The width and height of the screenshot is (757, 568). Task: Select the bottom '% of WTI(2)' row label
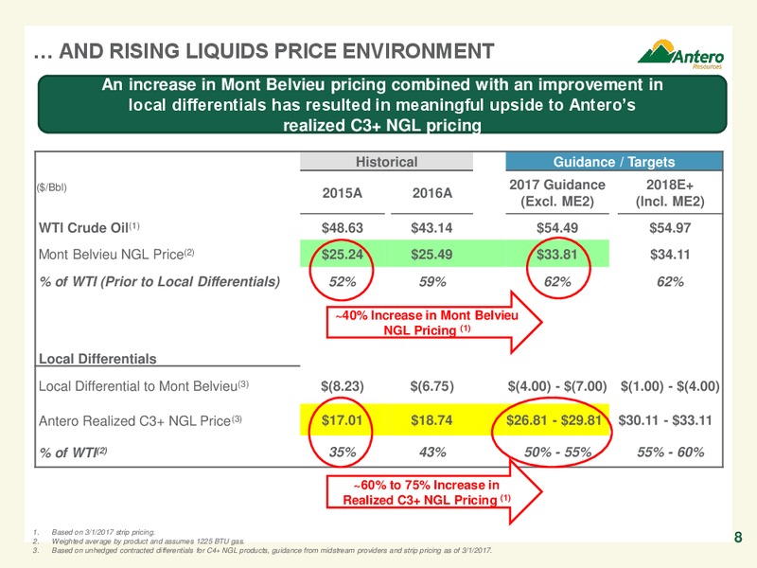click(x=74, y=453)
